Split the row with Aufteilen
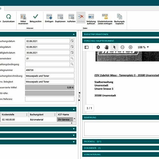 point(71,18)
